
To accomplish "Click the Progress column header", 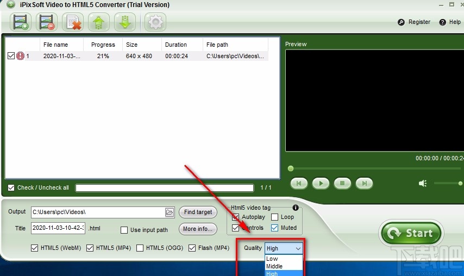I will [x=103, y=45].
